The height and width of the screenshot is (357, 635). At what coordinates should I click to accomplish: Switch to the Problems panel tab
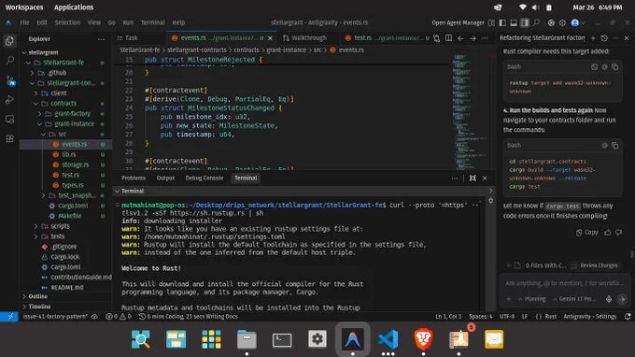point(134,178)
